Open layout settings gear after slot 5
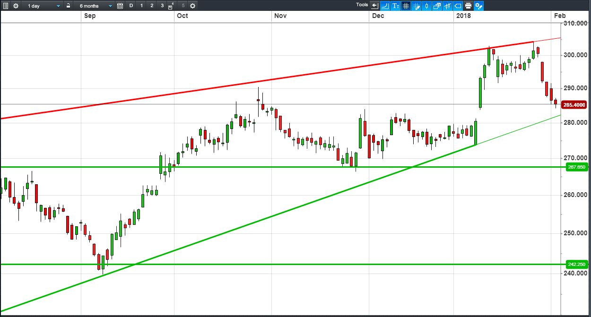The image size is (591, 317). 192,6
